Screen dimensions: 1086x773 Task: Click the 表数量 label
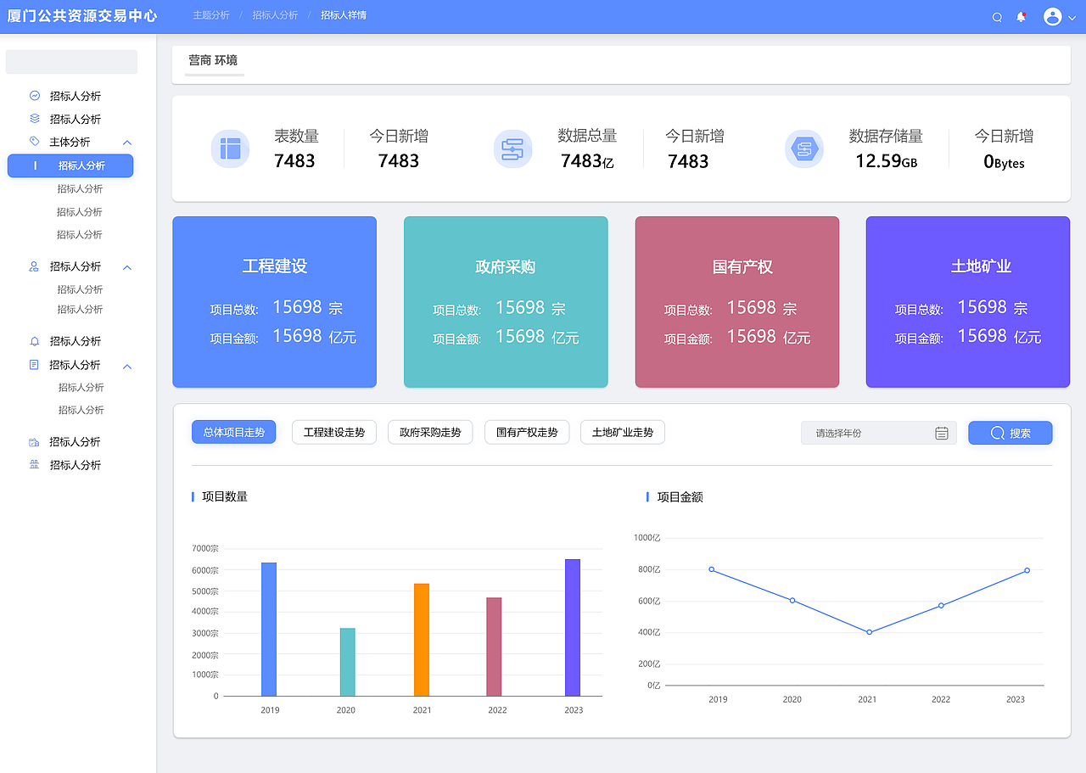tap(296, 136)
